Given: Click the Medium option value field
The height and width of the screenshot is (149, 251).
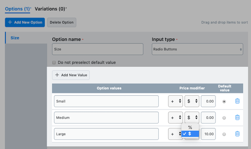Looking at the screenshot, I should pyautogui.click(x=106, y=117).
